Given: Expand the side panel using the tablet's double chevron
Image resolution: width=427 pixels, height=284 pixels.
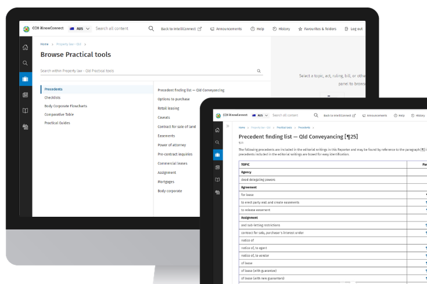Looking at the screenshot, I should (228, 126).
